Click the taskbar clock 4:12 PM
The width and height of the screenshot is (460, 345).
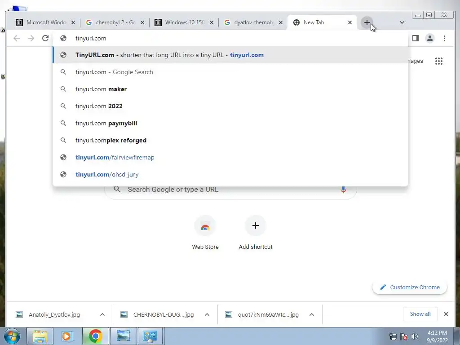point(437,336)
